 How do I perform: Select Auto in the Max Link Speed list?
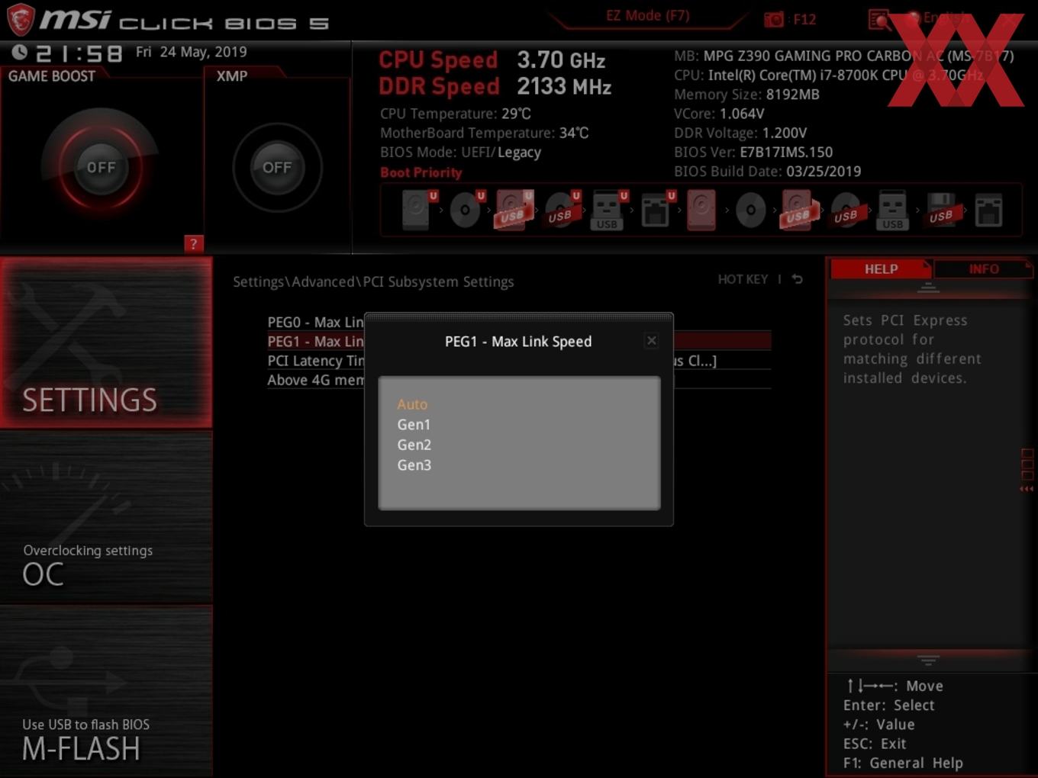tap(412, 404)
